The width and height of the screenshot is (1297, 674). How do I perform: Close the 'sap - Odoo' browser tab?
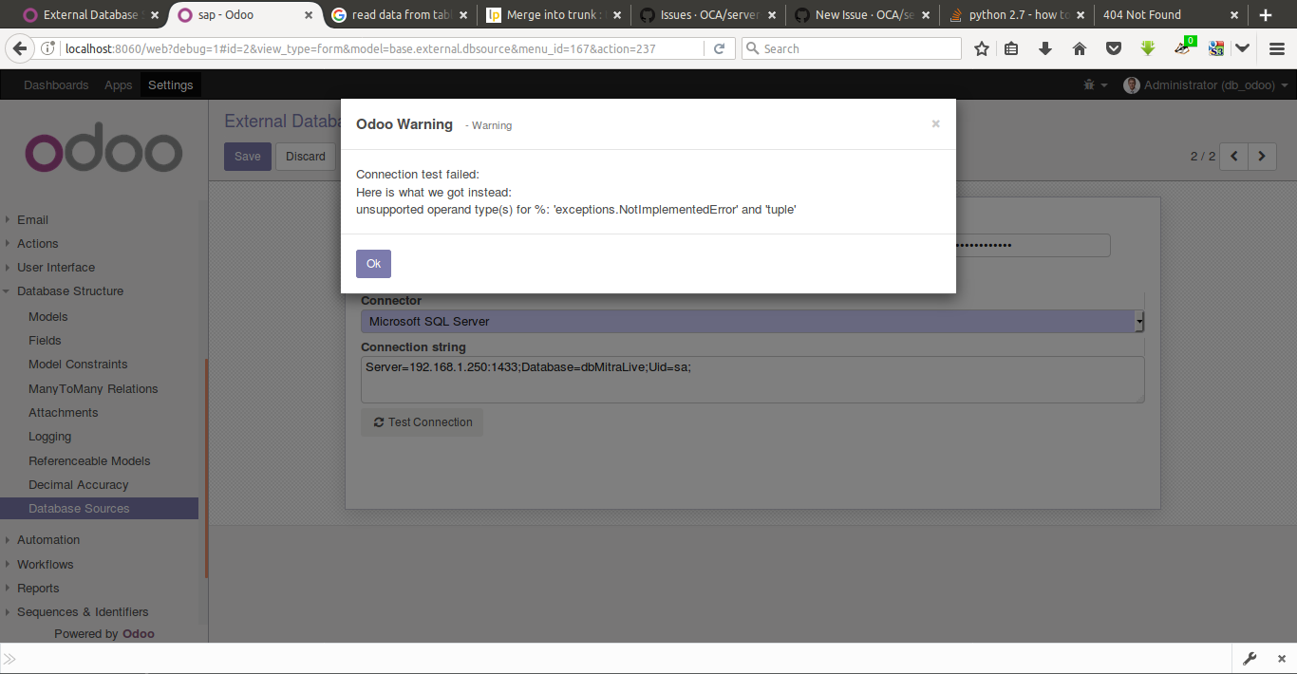tap(308, 15)
